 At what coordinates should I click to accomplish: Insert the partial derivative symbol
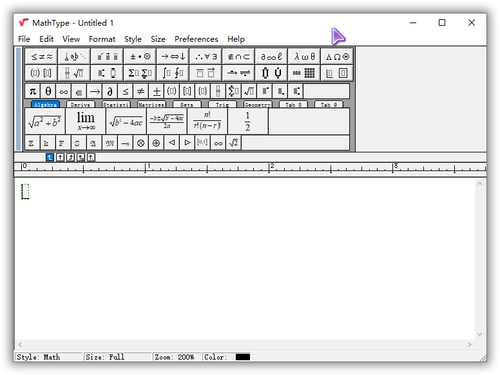110,91
